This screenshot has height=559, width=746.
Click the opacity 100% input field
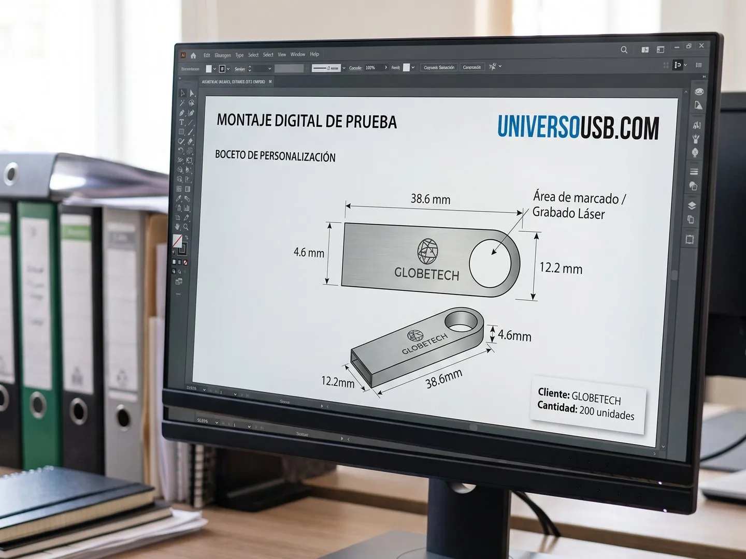pos(374,68)
